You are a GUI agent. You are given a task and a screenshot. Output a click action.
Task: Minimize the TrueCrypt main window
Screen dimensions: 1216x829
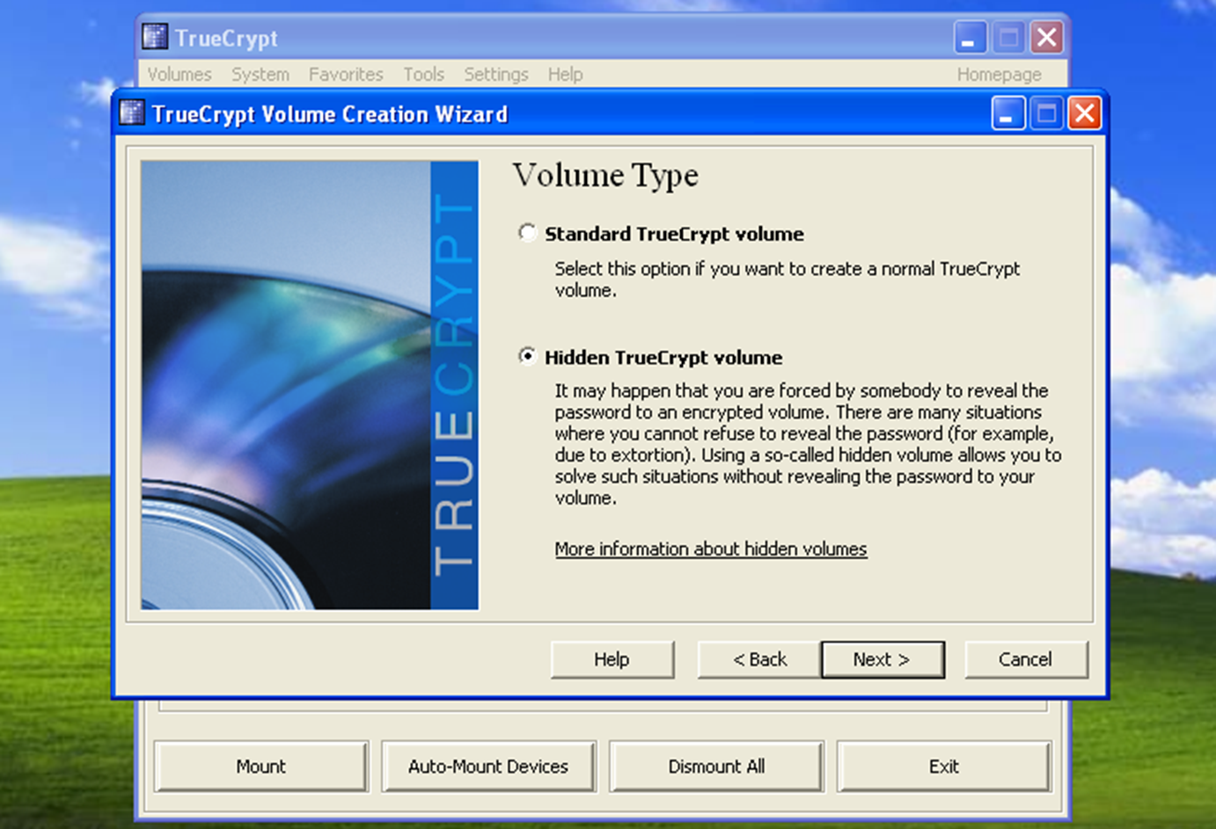pos(970,38)
